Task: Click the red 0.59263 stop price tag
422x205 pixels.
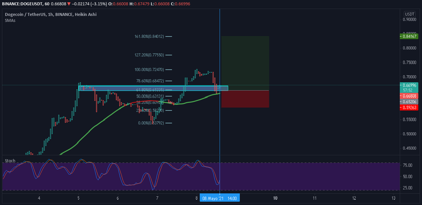Action: coord(409,107)
